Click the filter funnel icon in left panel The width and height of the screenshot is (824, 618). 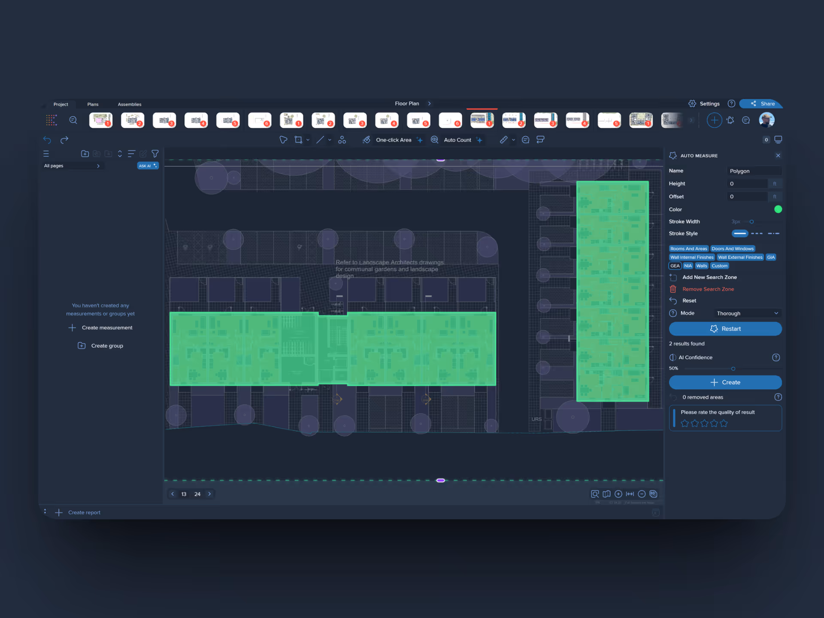(155, 154)
